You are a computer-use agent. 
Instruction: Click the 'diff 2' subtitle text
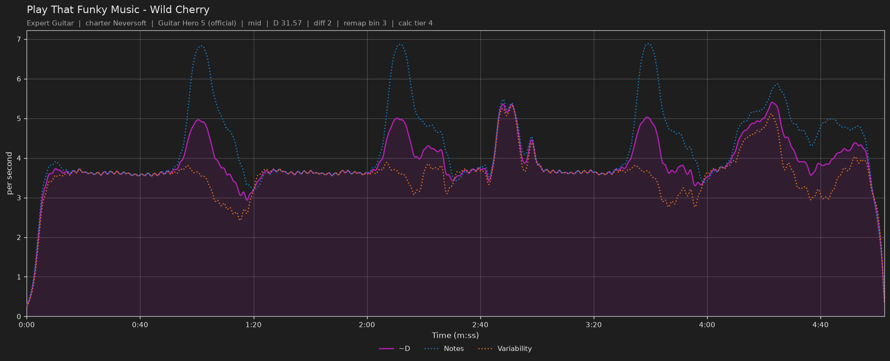pos(323,23)
